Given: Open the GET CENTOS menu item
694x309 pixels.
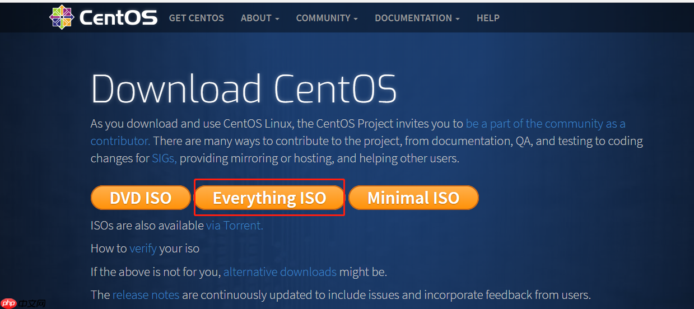Looking at the screenshot, I should [196, 18].
